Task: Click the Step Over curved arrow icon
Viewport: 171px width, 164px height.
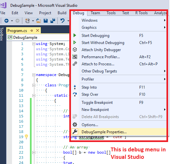Action: [75, 94]
